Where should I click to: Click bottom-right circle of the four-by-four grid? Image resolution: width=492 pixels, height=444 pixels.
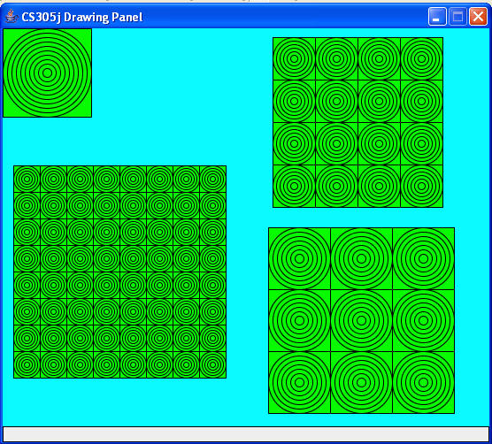(x=422, y=186)
